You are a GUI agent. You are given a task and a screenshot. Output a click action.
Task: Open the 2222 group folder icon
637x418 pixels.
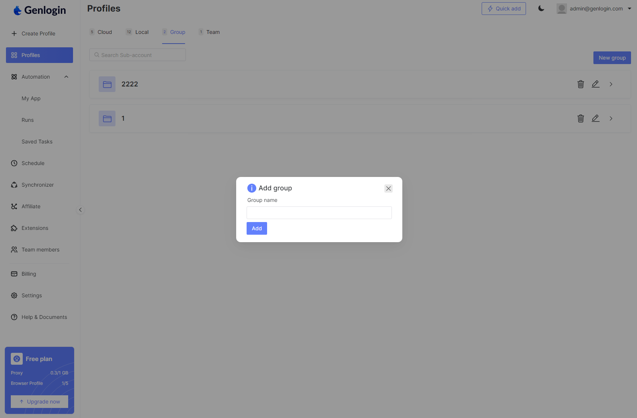click(107, 84)
